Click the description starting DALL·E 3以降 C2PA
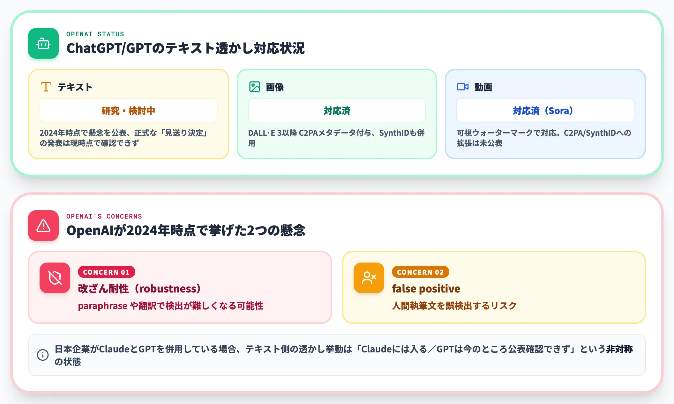This screenshot has height=404, width=674. click(x=336, y=138)
